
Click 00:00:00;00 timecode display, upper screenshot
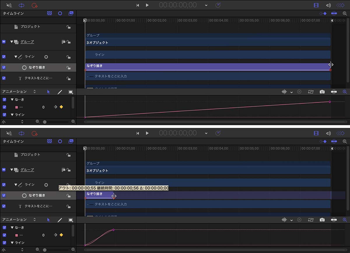178,5
